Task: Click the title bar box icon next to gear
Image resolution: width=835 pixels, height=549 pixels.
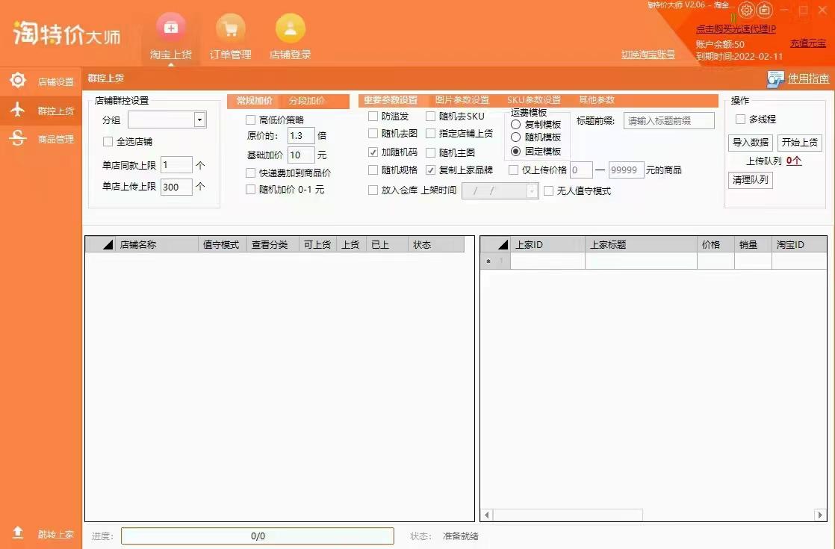Action: coord(765,10)
